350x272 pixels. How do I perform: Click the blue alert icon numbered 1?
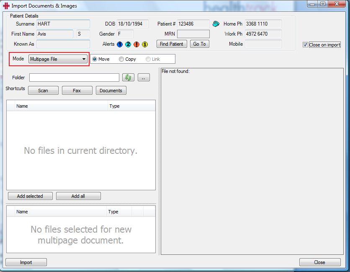click(x=120, y=44)
